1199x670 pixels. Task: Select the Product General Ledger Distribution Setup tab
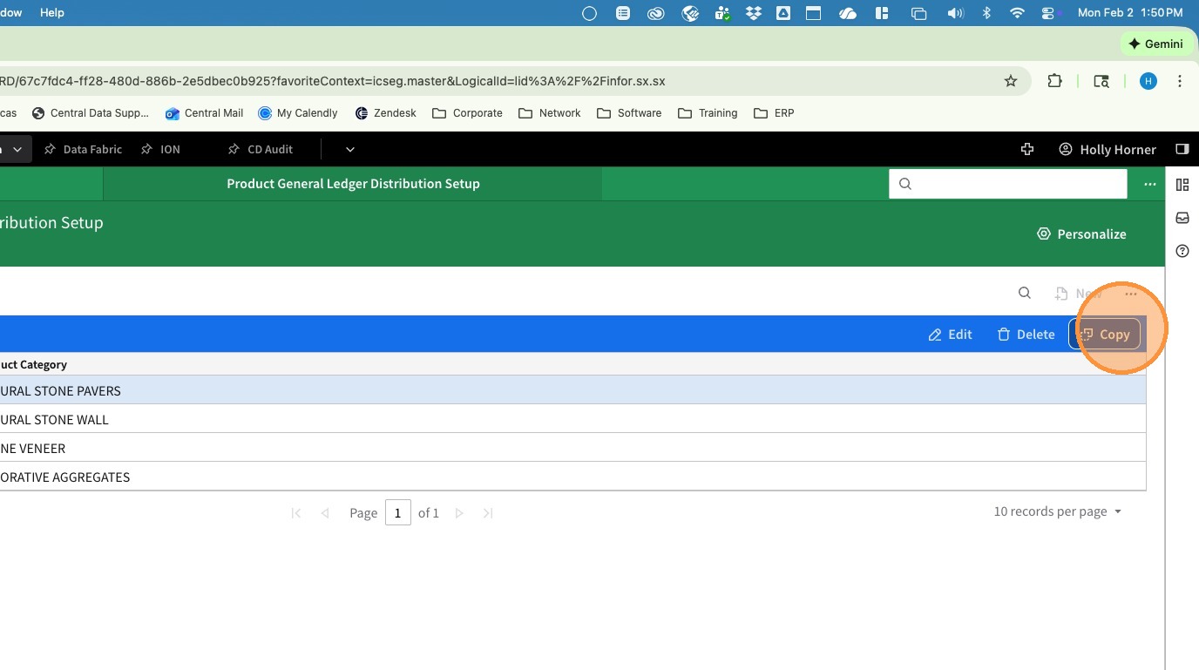[353, 184]
